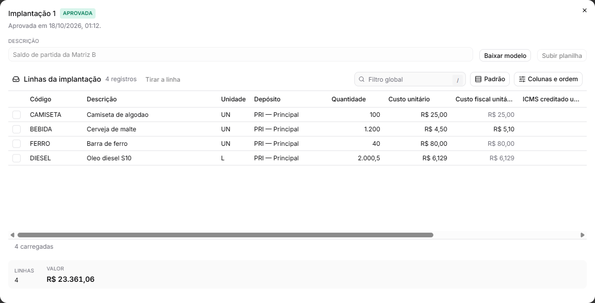Click the Custo fiscal unitário column header
This screenshot has height=303, width=595.
point(484,99)
